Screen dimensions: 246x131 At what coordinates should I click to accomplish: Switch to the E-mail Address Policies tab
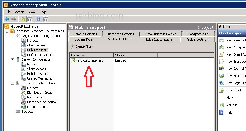pos(160,34)
